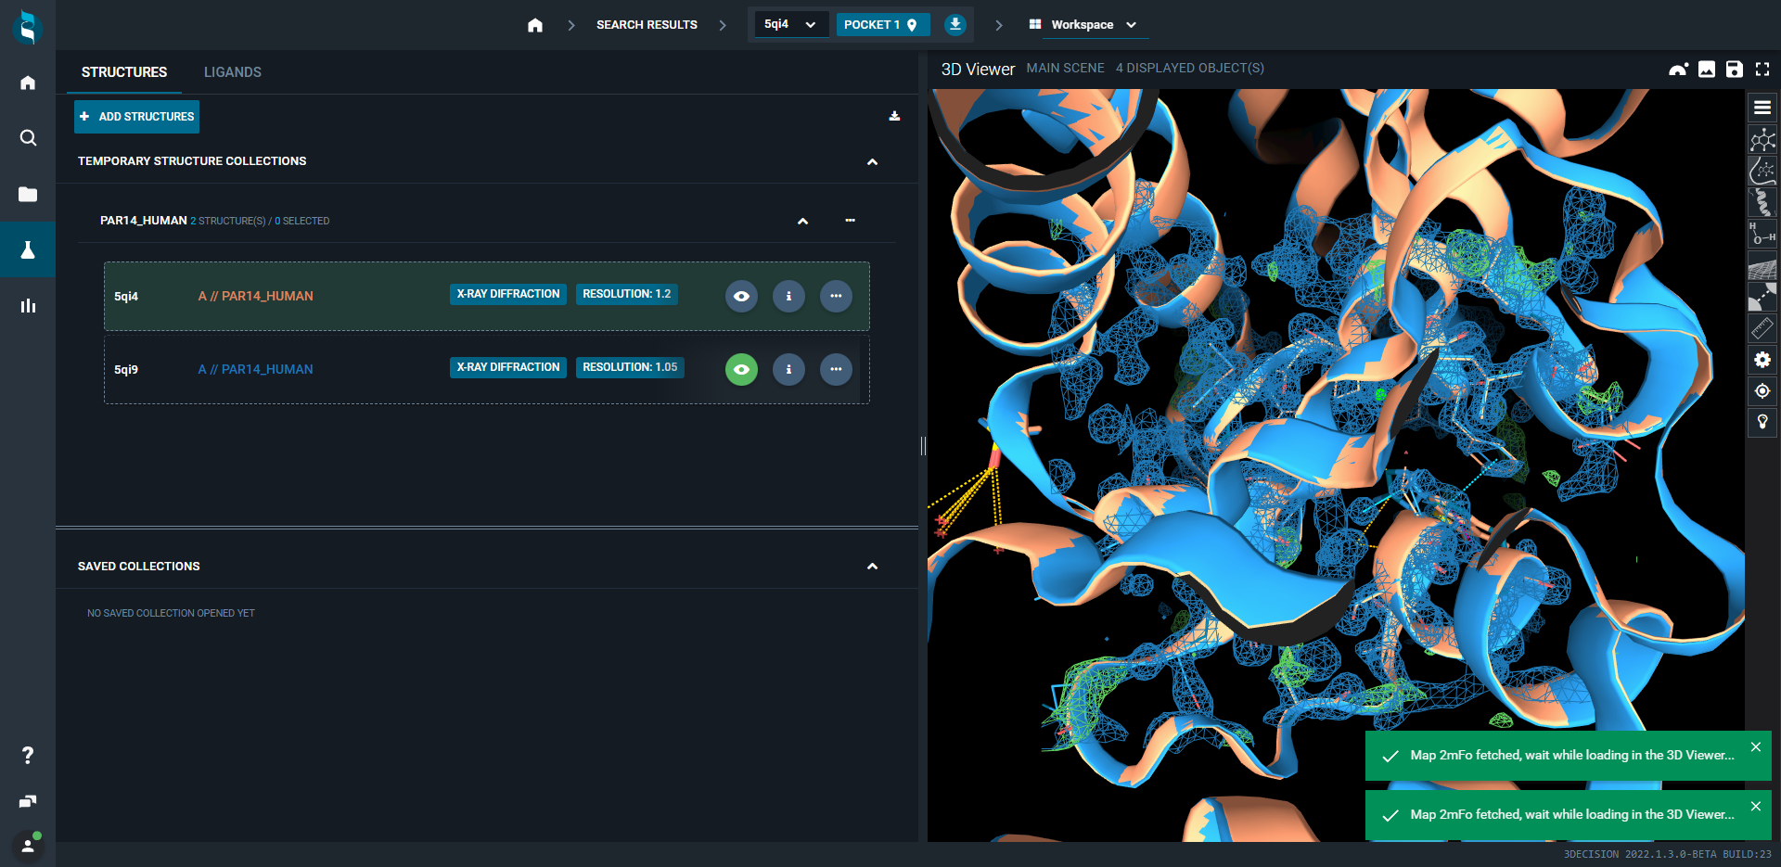
Task: Click the Add Structures button
Action: pos(136,117)
